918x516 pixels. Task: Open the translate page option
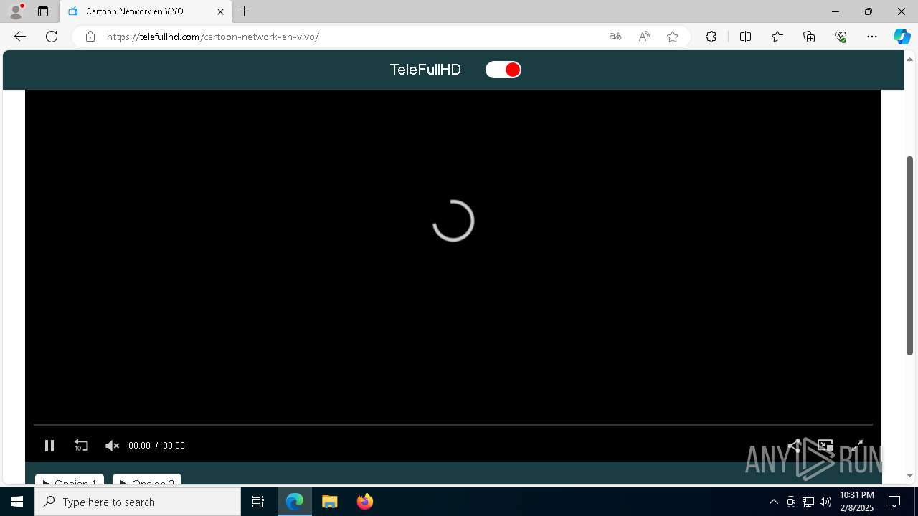pyautogui.click(x=615, y=37)
